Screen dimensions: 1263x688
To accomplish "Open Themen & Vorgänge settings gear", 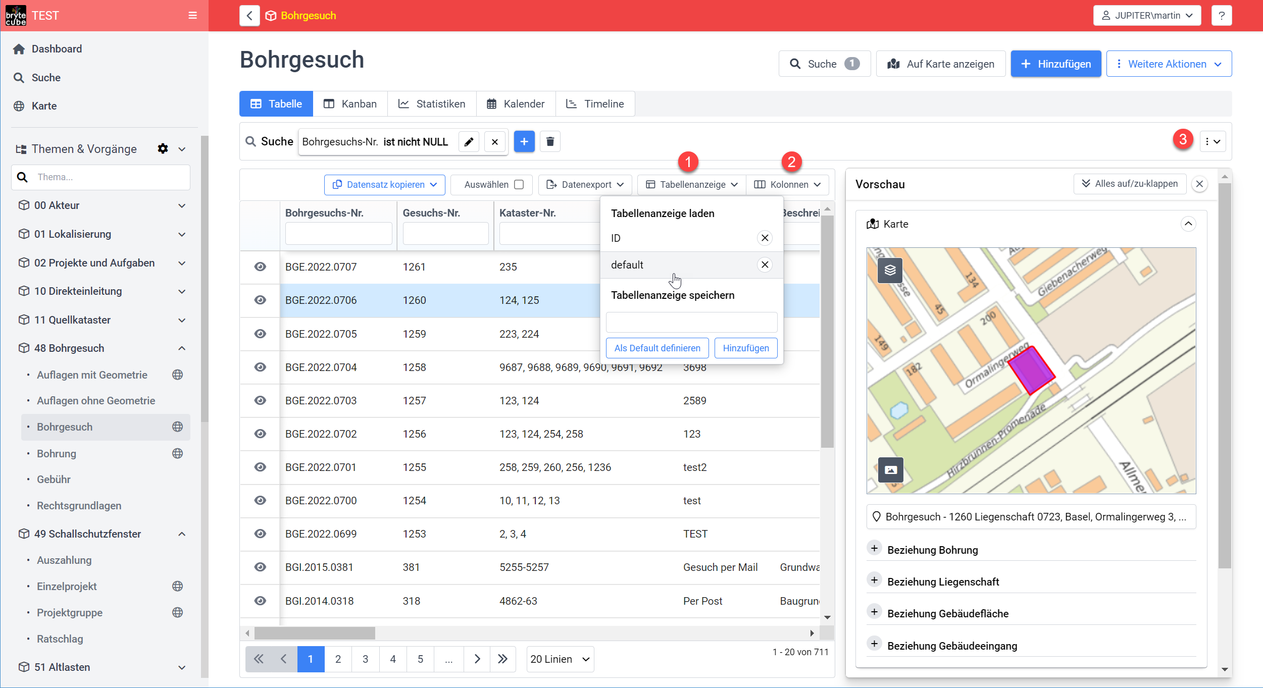I will pos(163,148).
